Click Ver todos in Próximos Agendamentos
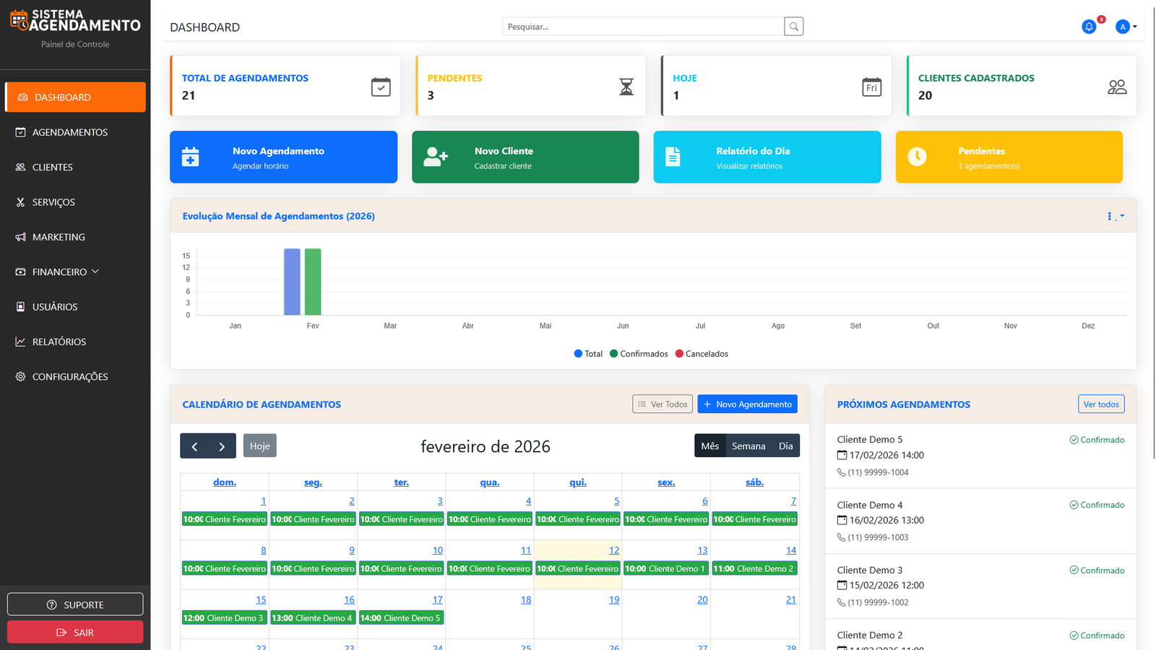The image size is (1156, 650). 1101,404
